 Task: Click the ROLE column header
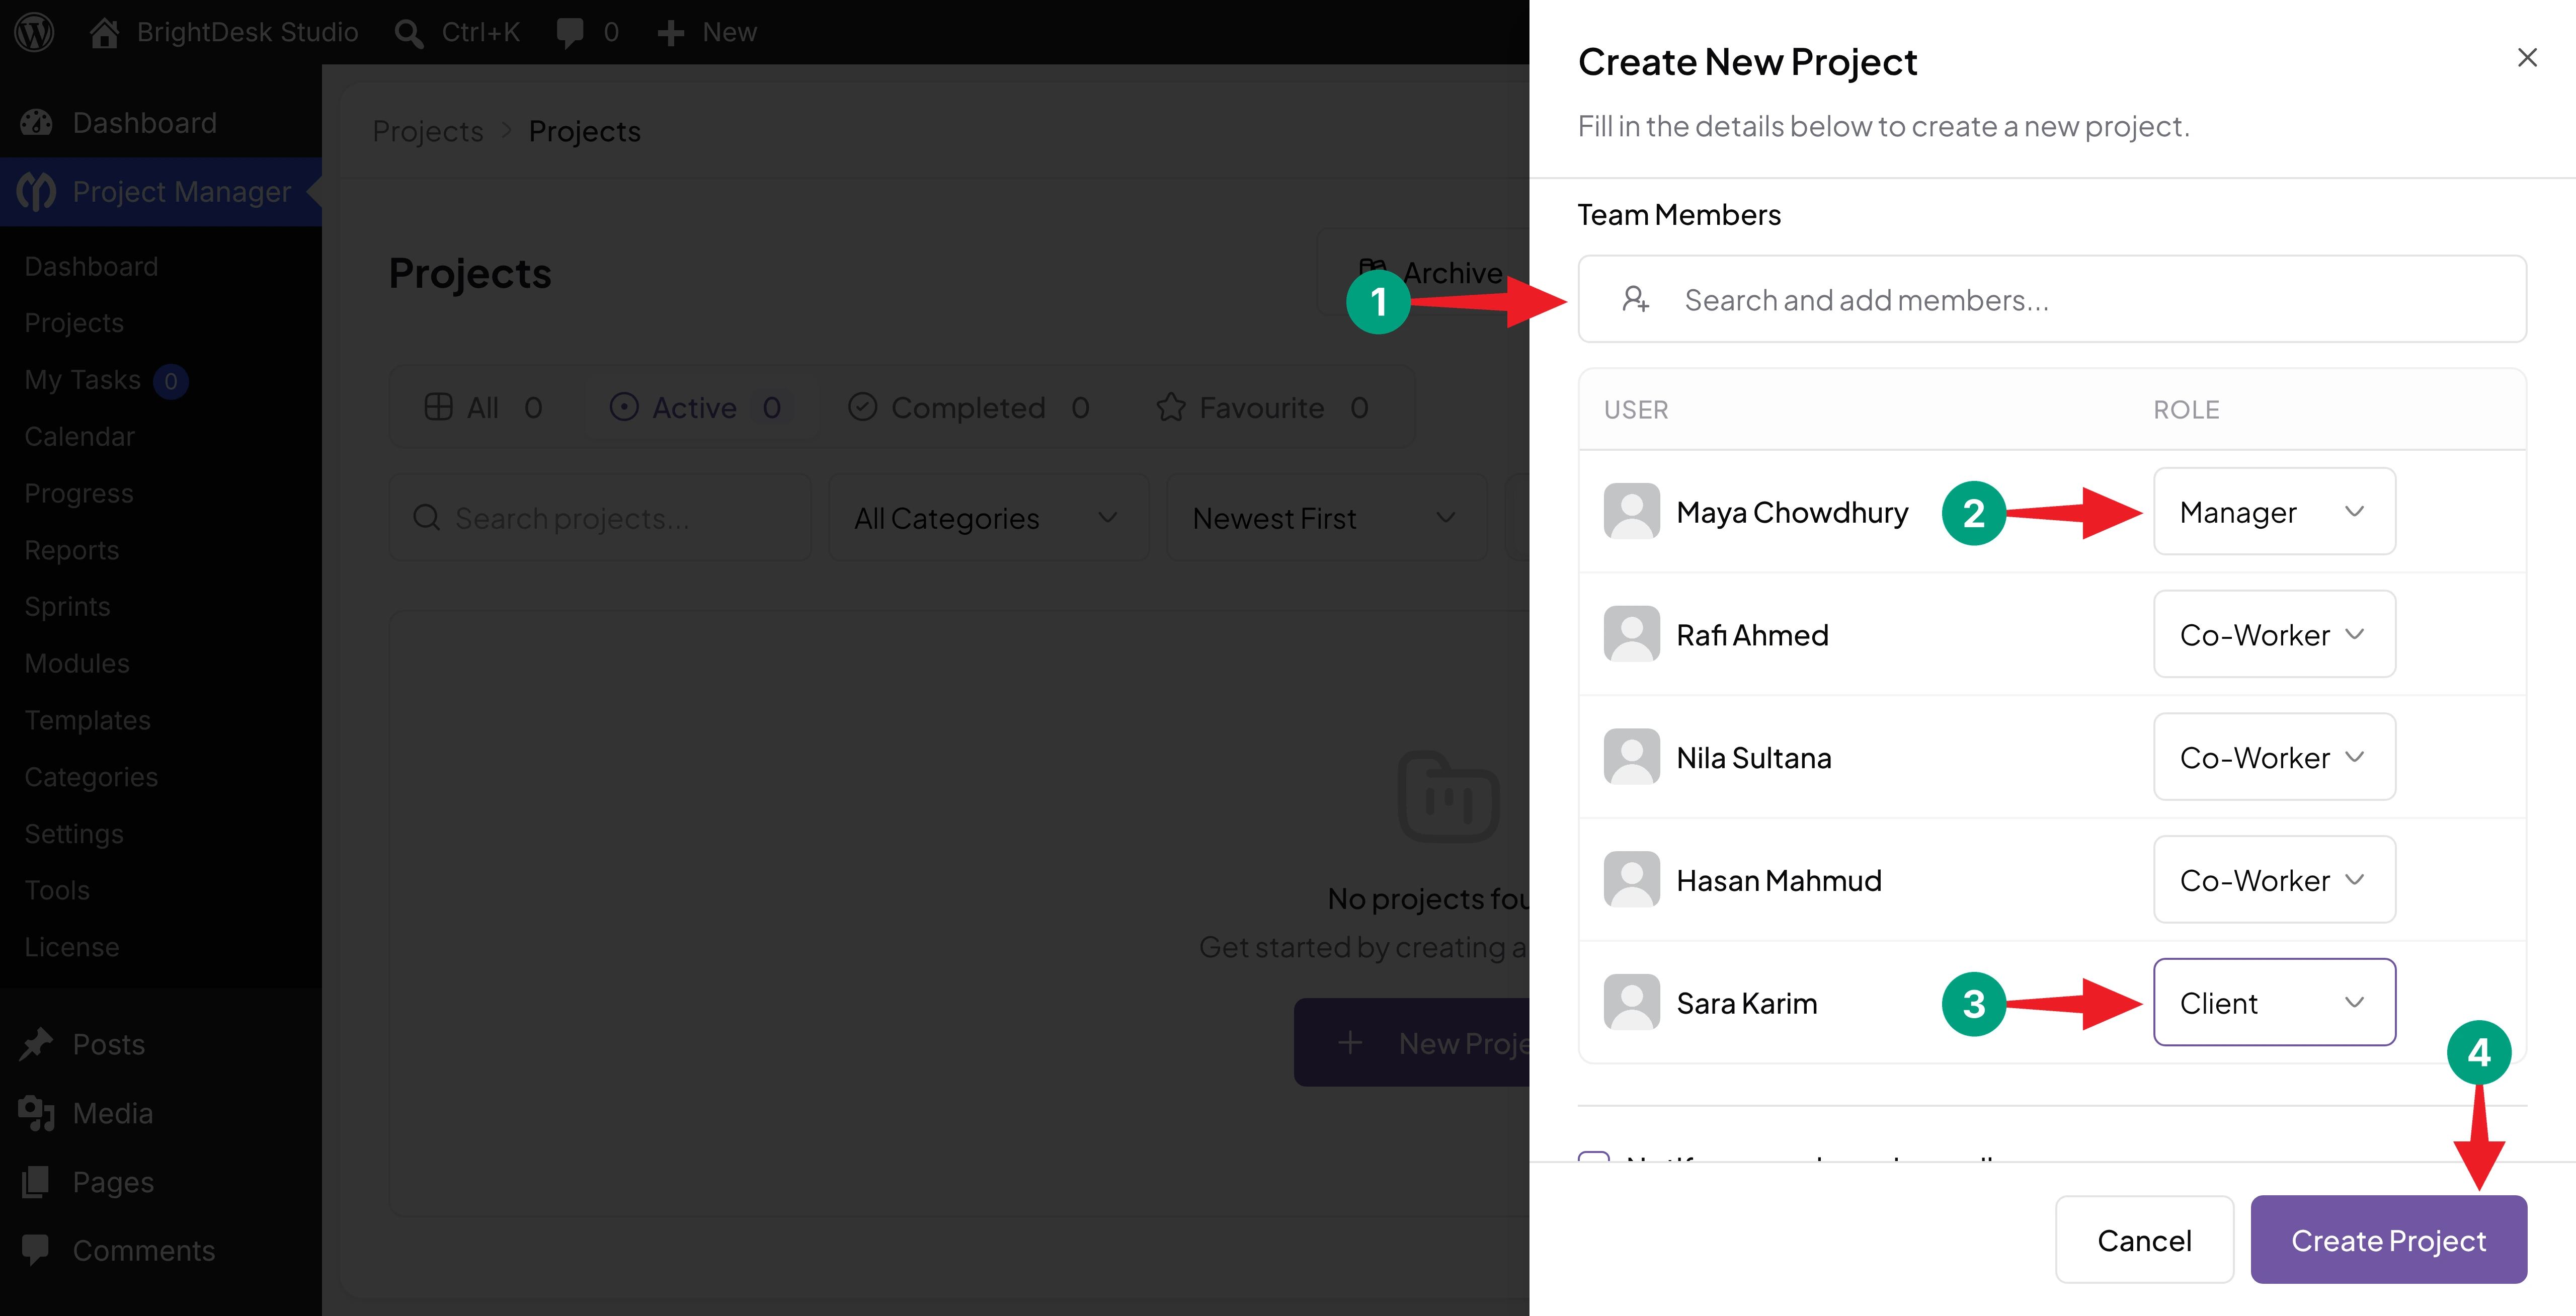[x=2186, y=410]
